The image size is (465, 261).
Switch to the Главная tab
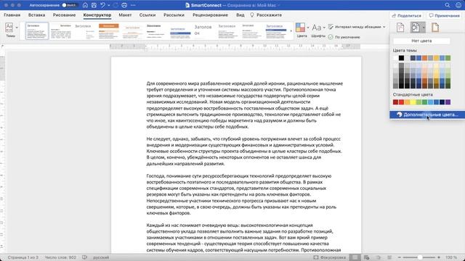12,14
